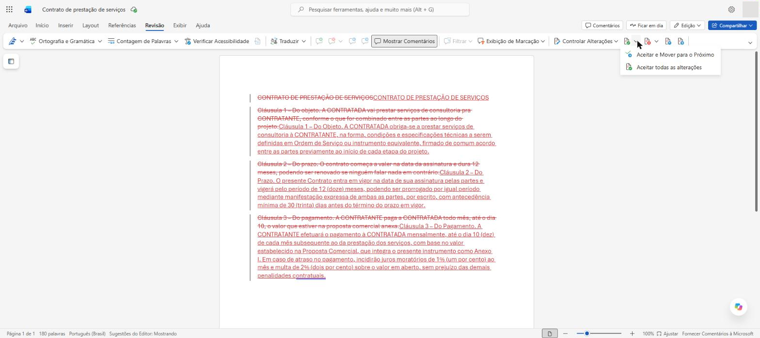Click the zoom slider handle

(x=586, y=334)
